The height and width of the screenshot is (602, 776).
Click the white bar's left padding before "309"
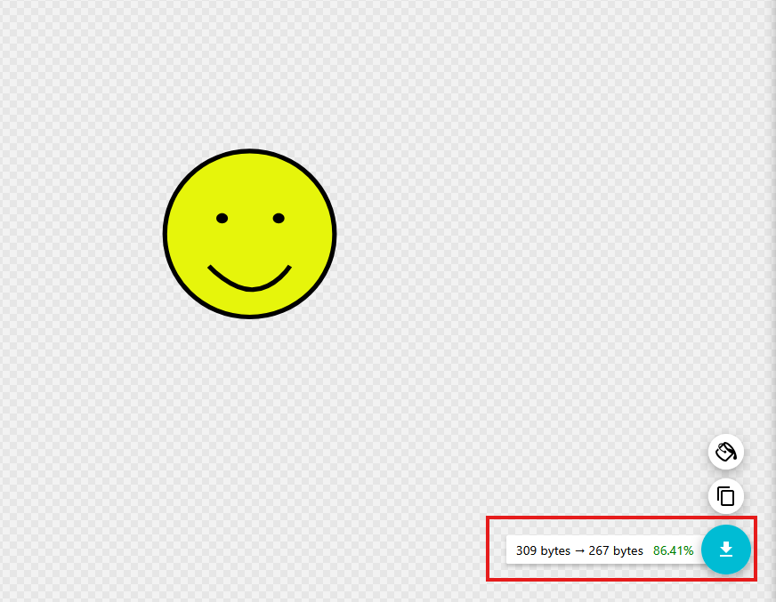pos(511,551)
